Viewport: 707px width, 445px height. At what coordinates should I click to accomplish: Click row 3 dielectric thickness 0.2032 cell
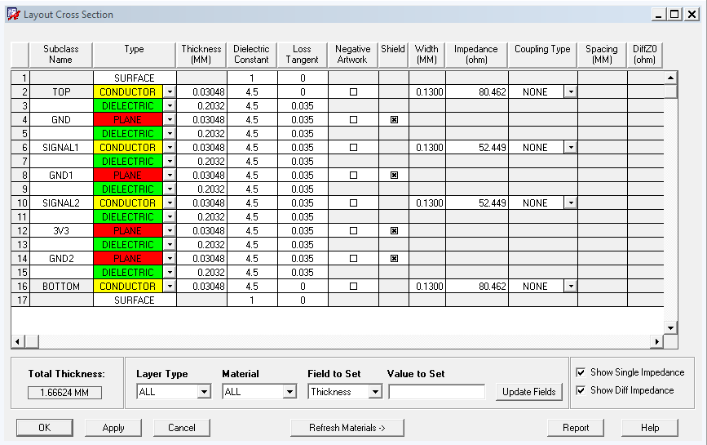tap(201, 106)
